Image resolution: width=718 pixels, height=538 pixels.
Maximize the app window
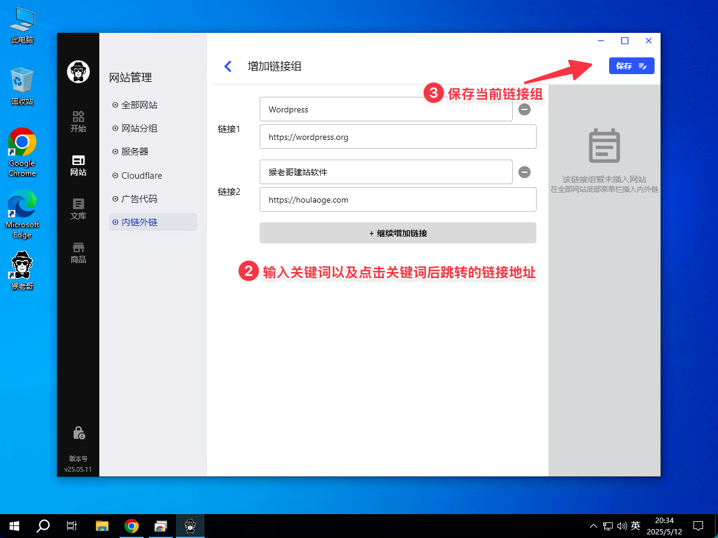(625, 41)
